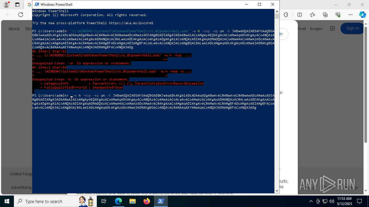Click the 'Unexpected token 'h'' error line

point(80,79)
